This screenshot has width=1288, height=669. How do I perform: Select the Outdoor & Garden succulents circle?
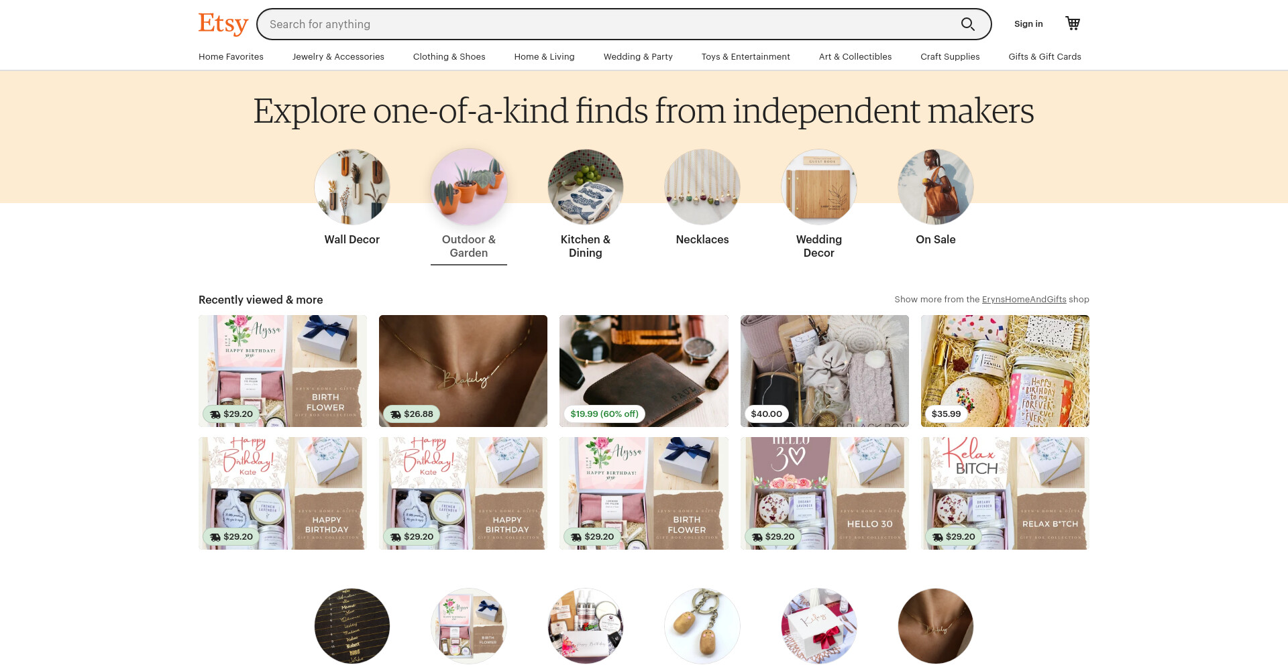pos(469,187)
